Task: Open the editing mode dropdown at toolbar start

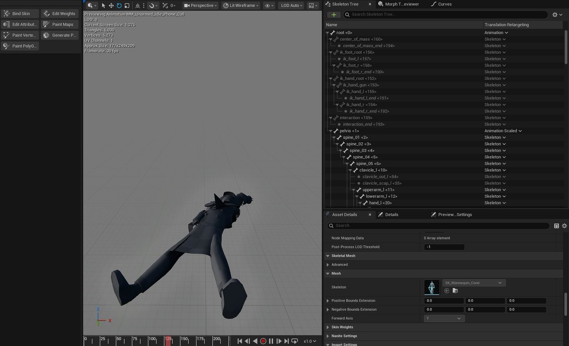Action: (x=92, y=6)
